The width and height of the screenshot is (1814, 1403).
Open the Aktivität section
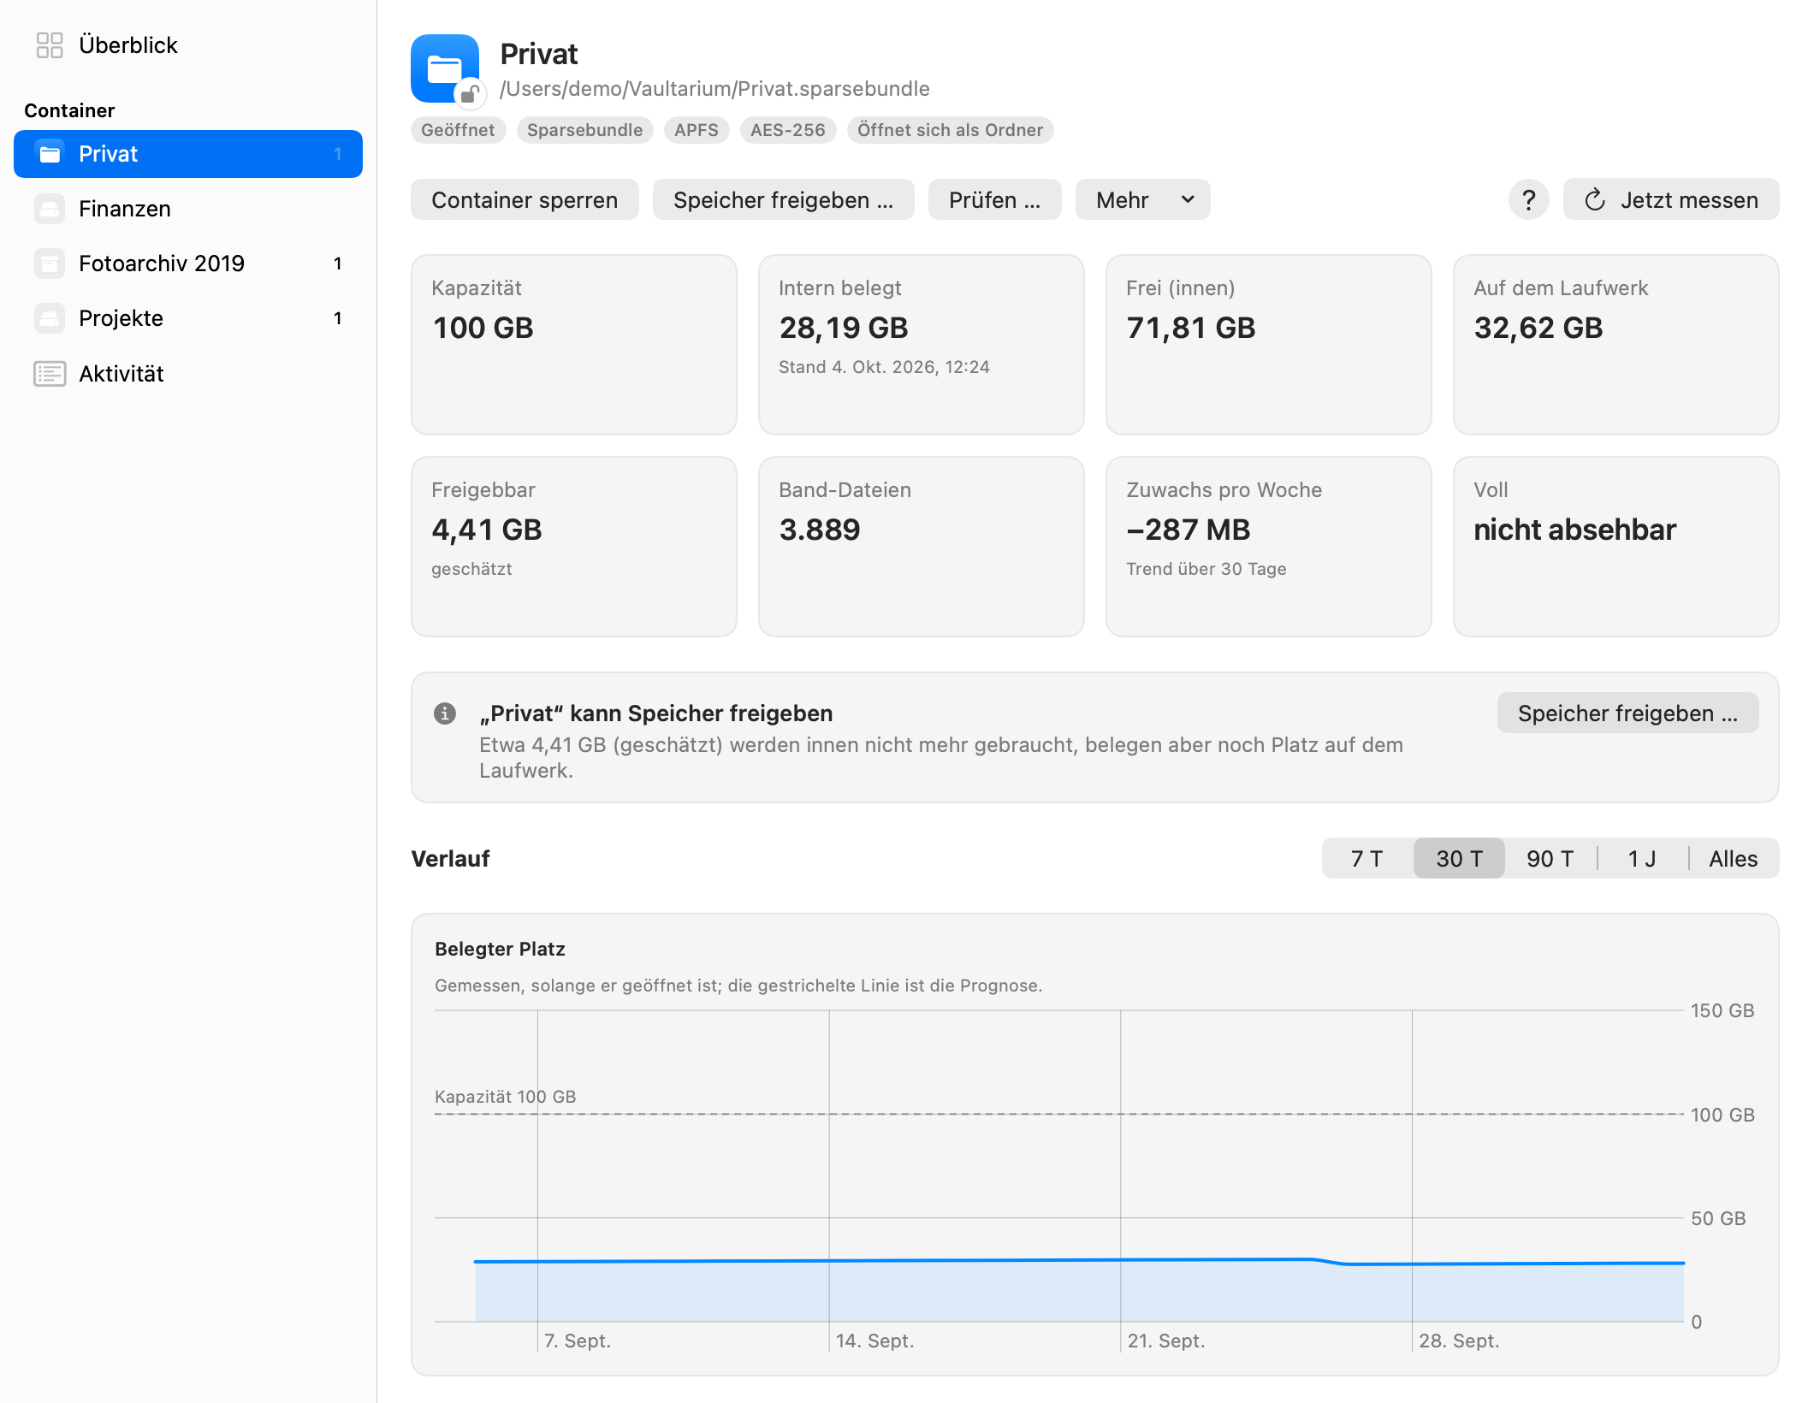tap(188, 374)
